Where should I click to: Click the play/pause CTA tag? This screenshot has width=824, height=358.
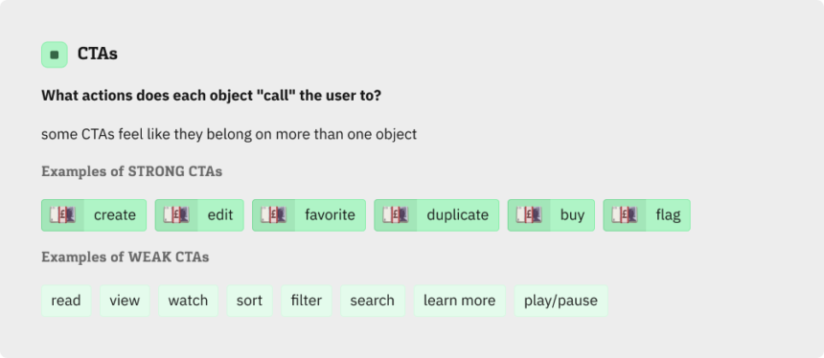click(x=561, y=301)
